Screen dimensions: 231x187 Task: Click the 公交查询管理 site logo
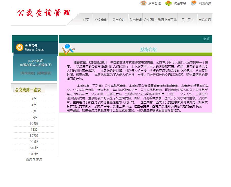tap(43, 13)
